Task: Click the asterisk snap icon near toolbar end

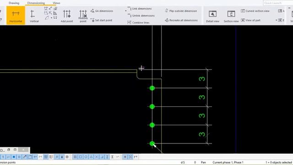Action: [125, 157]
